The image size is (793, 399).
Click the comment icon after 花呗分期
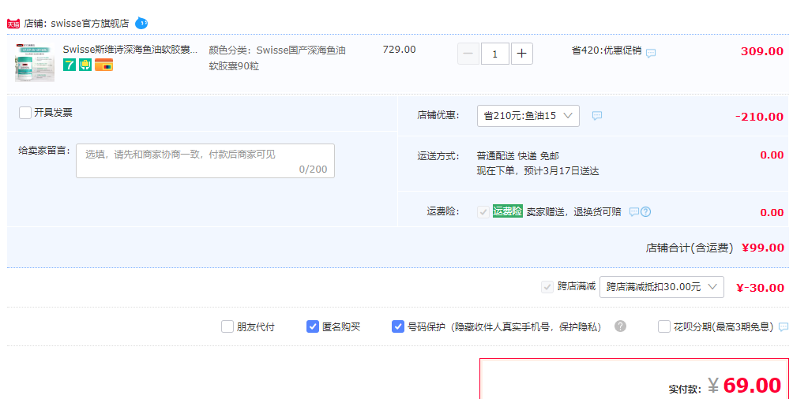pyautogui.click(x=784, y=326)
